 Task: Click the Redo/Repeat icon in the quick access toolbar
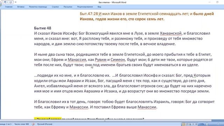pos(10,2)
